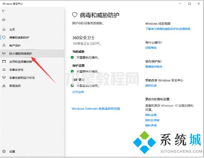Click the 获取帮助 link
Viewport: 204px width, 158px height.
click(x=151, y=48)
